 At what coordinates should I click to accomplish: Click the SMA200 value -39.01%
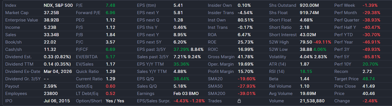(x=247, y=93)
